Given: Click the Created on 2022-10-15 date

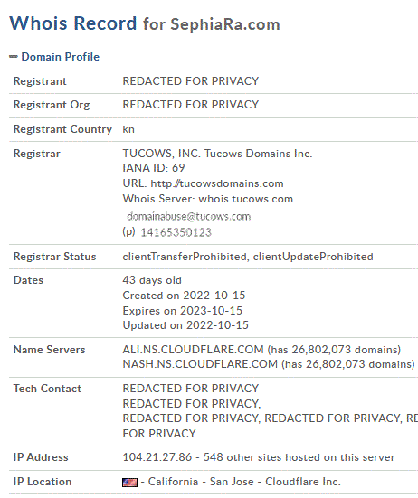Looking at the screenshot, I should [x=184, y=296].
